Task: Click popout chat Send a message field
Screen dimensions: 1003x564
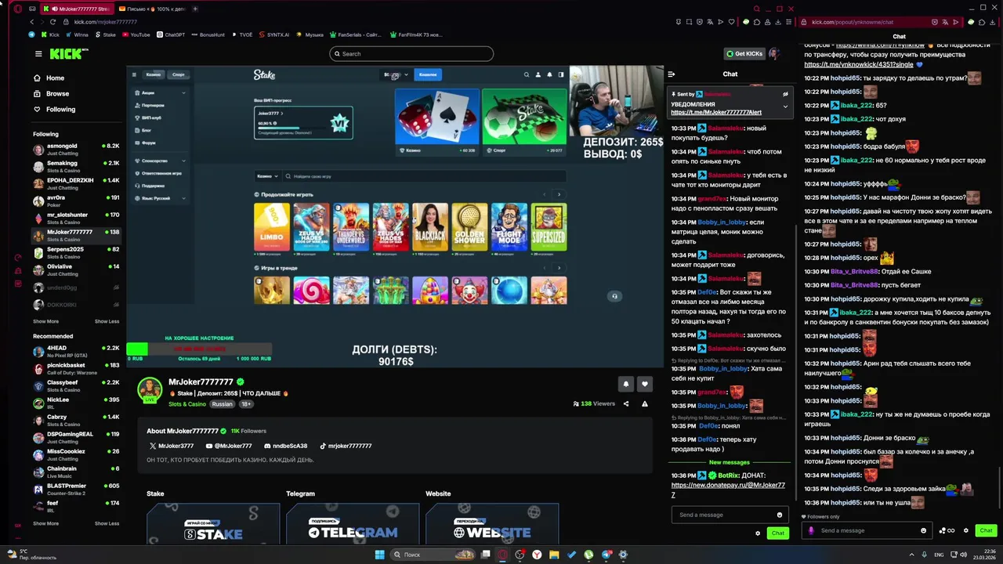Action: tap(867, 530)
